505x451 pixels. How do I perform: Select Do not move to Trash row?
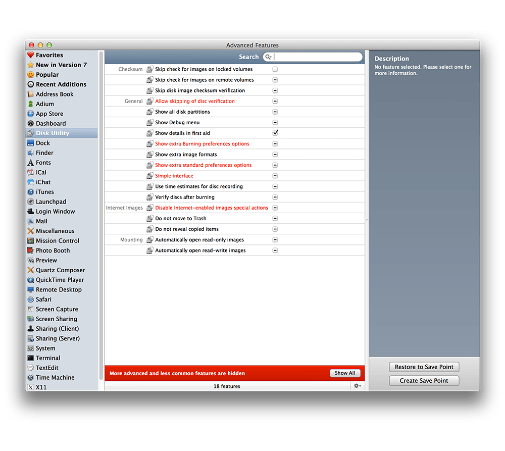coord(234,218)
